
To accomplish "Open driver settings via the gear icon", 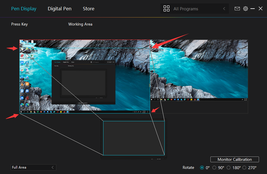I will coord(246,9).
